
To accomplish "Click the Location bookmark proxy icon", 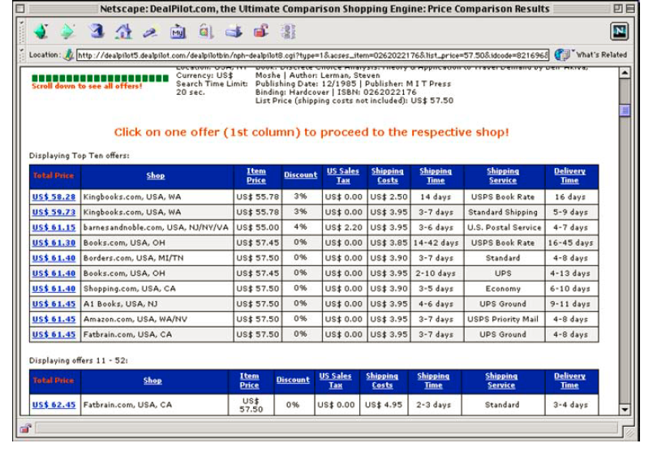I will click(68, 54).
